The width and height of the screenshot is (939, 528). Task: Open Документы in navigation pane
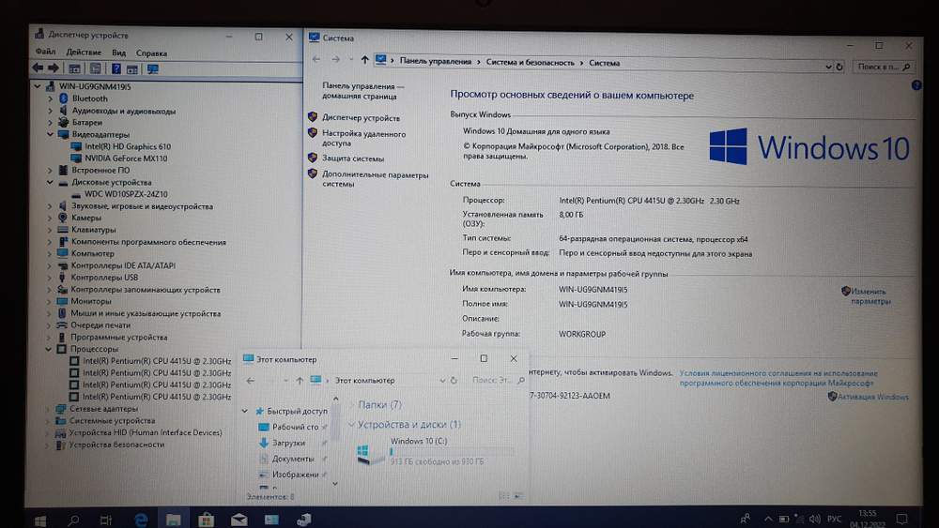click(293, 459)
